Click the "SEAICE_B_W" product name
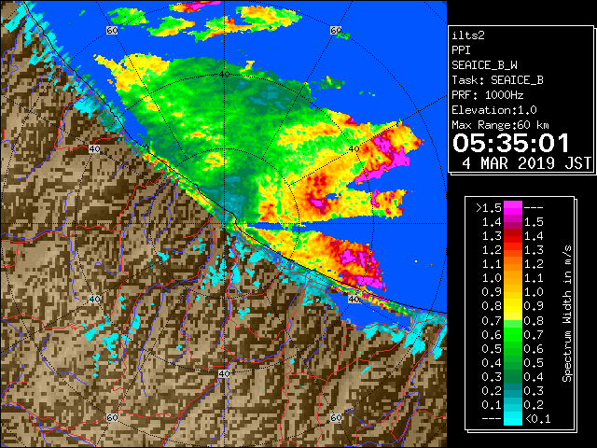The width and height of the screenshot is (597, 448). (485, 65)
